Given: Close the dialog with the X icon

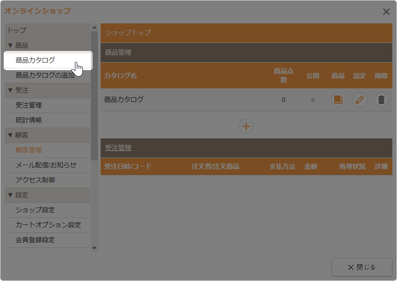Looking at the screenshot, I should (x=386, y=12).
